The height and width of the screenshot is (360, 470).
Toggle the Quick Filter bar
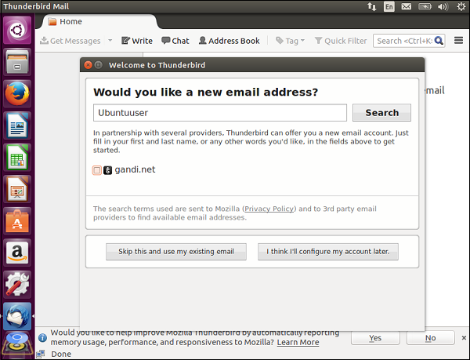click(340, 41)
